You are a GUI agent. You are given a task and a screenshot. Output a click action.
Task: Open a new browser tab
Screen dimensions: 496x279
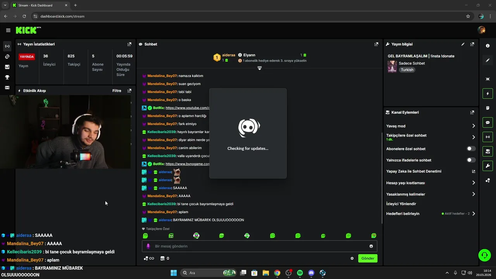pyautogui.click(x=75, y=5)
